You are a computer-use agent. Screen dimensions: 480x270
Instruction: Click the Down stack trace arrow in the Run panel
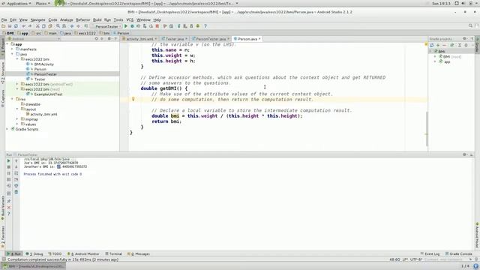[16, 167]
